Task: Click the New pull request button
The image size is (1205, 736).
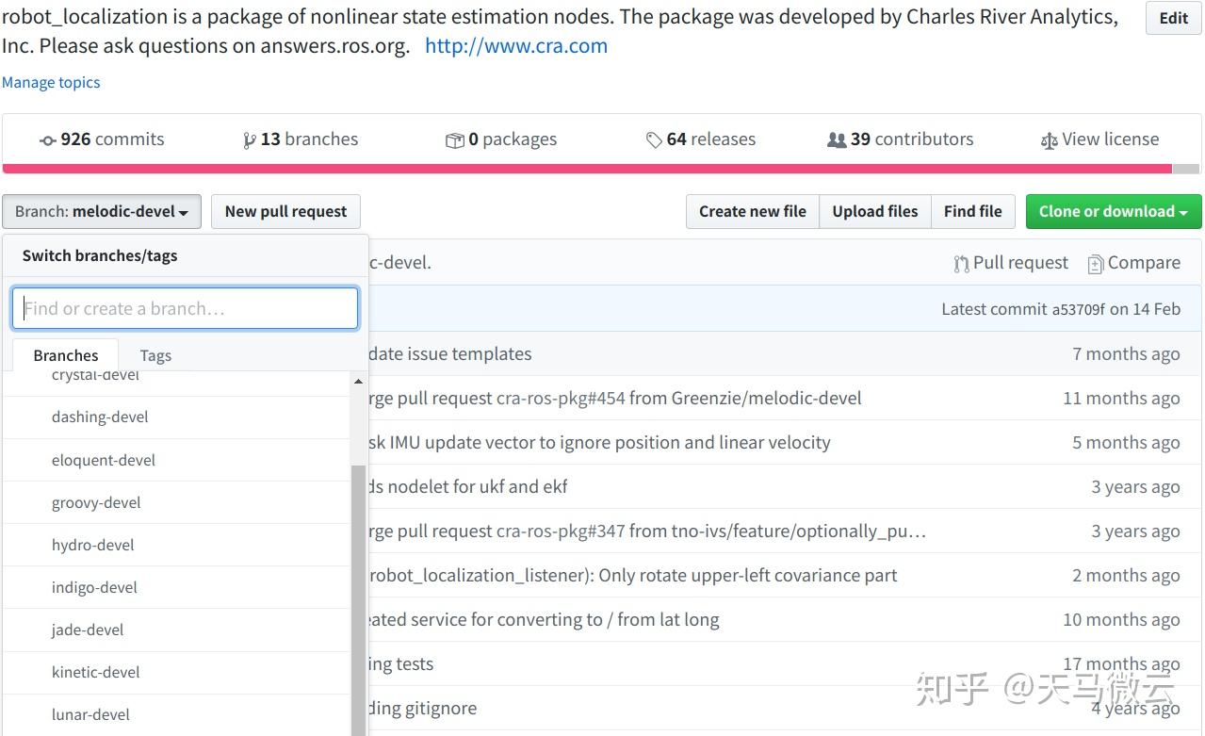Action: [x=285, y=211]
